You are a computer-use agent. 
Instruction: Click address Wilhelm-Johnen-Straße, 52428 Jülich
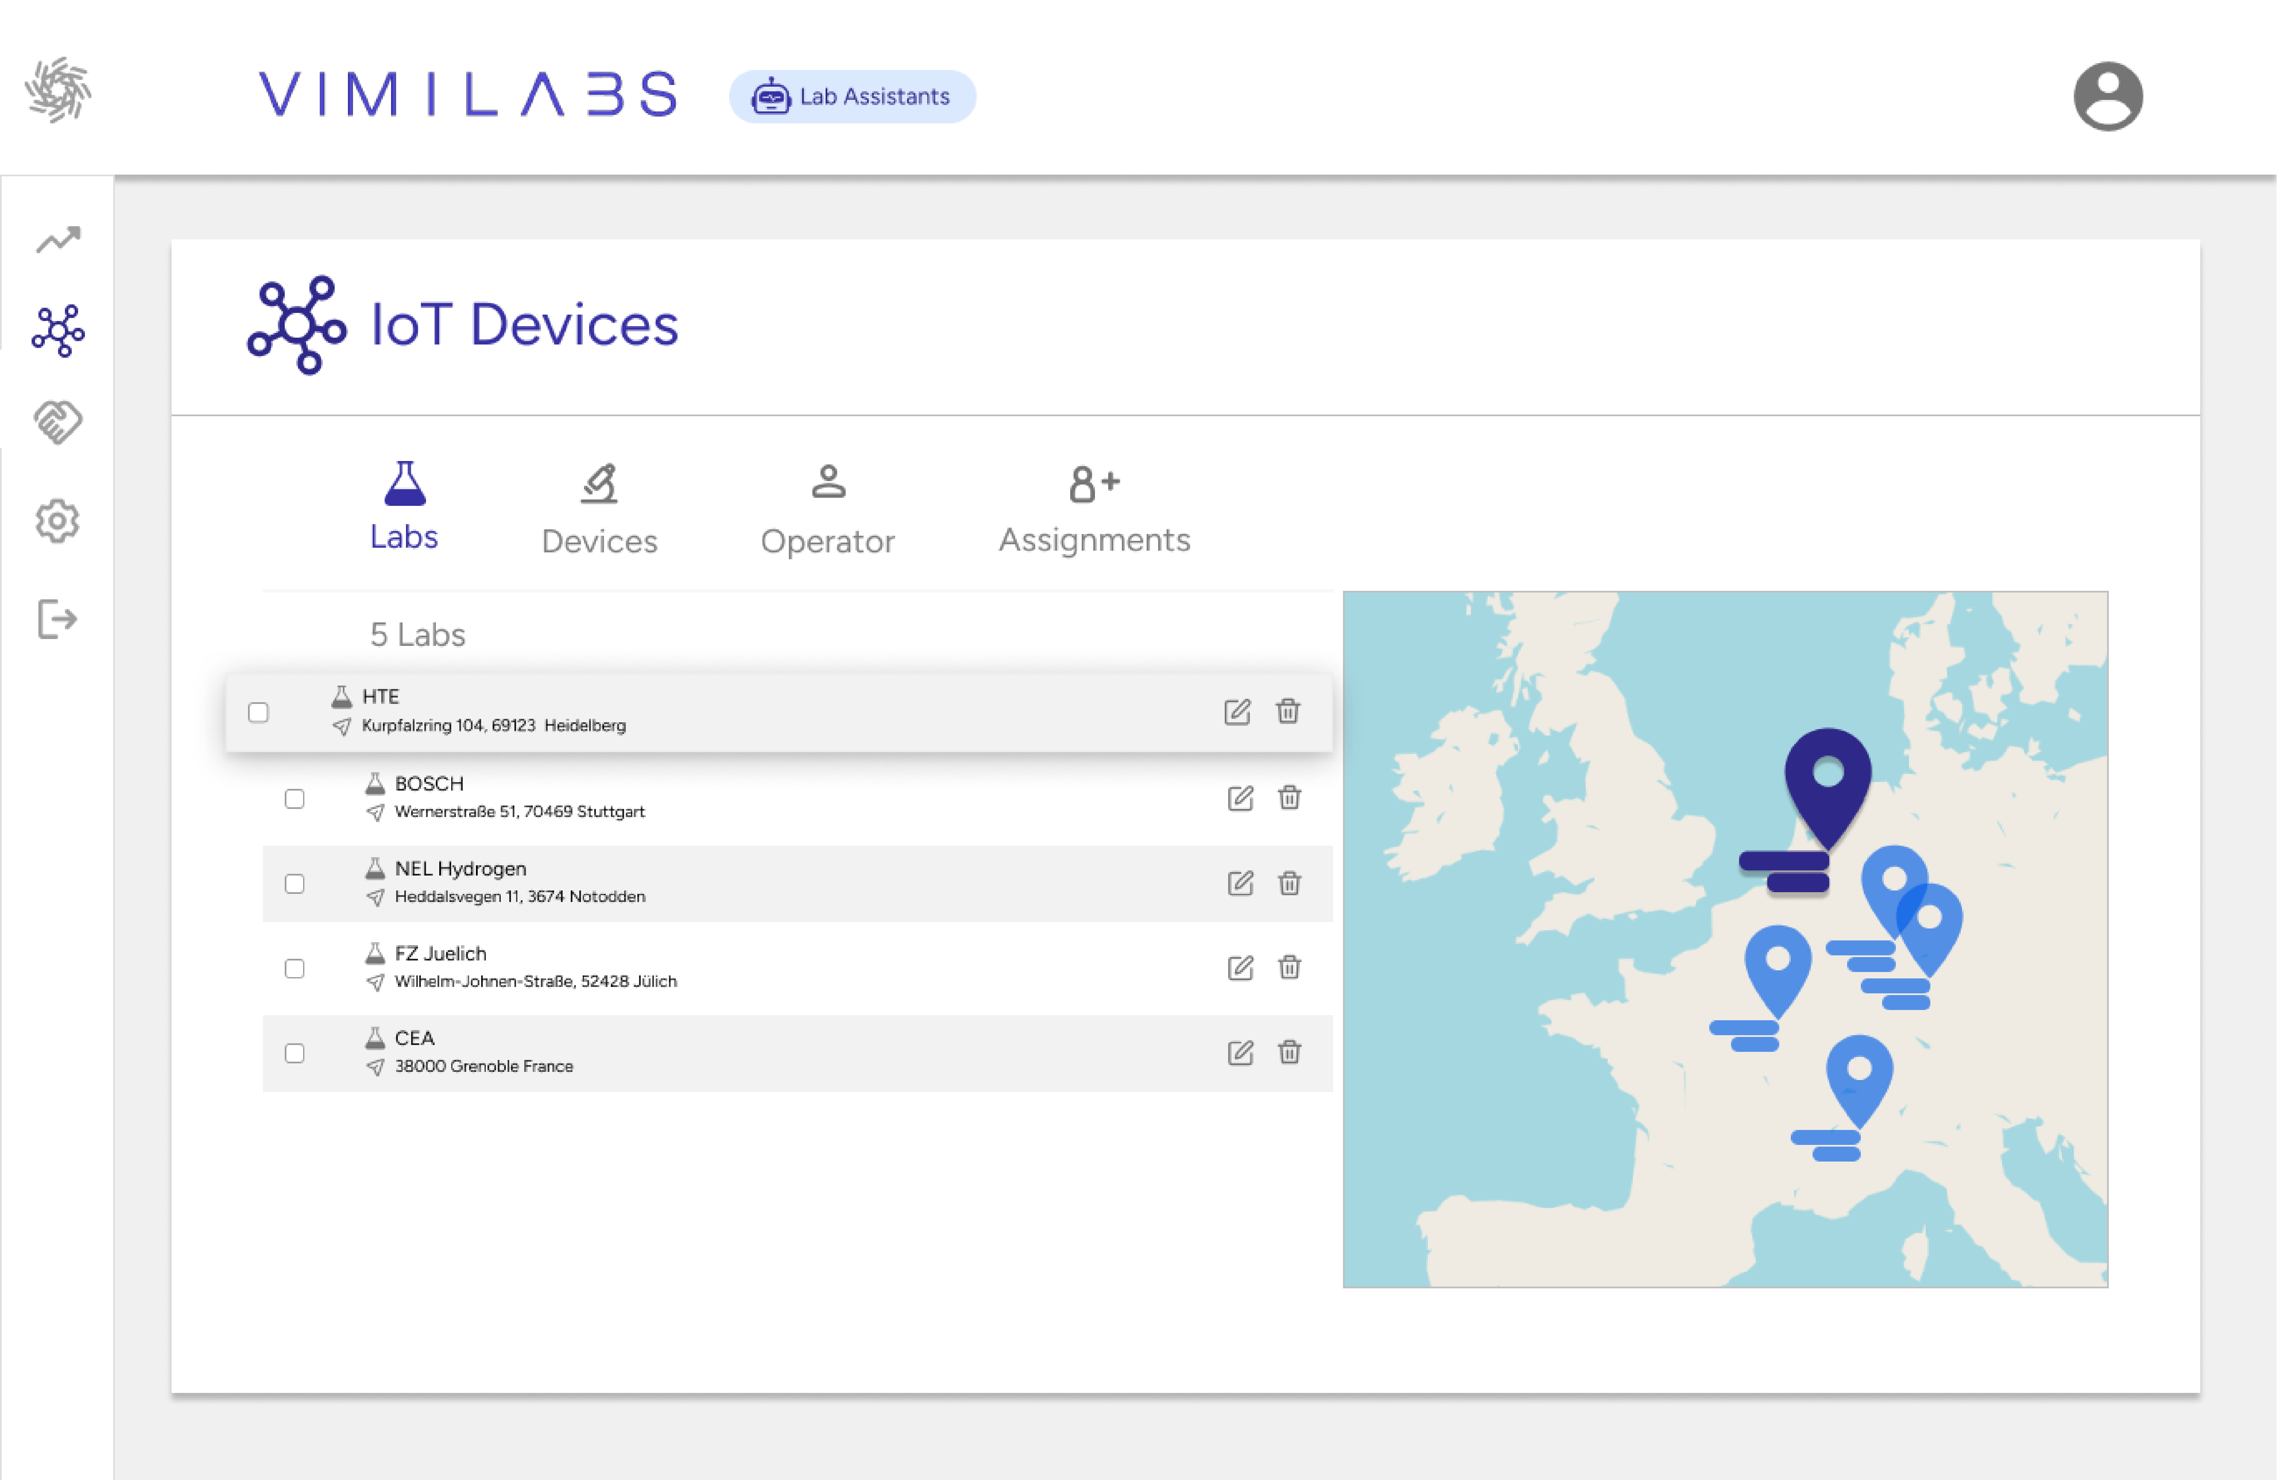click(x=536, y=981)
